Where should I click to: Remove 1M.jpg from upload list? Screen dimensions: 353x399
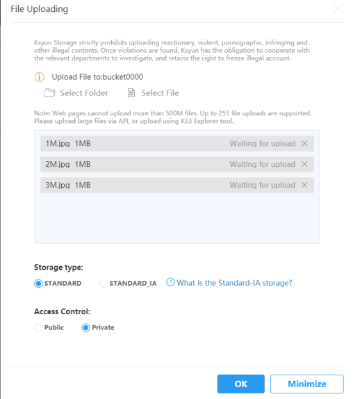click(x=304, y=143)
